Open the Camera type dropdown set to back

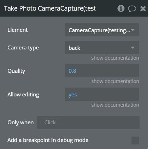click(102, 48)
